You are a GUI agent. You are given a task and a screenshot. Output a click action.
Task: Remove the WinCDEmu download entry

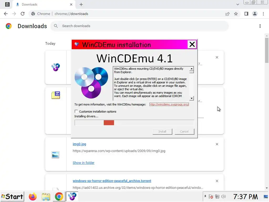(x=217, y=57)
